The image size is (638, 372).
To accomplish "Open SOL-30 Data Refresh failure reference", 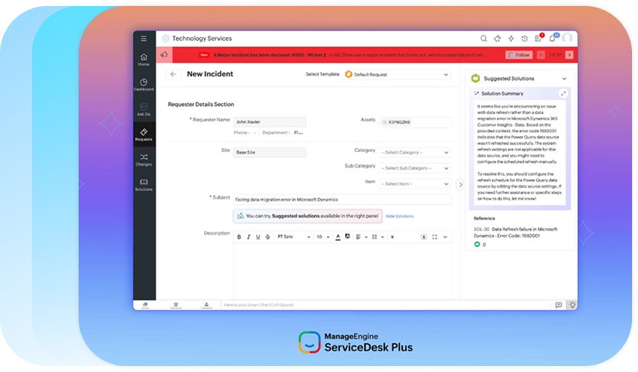I will 515,232.
